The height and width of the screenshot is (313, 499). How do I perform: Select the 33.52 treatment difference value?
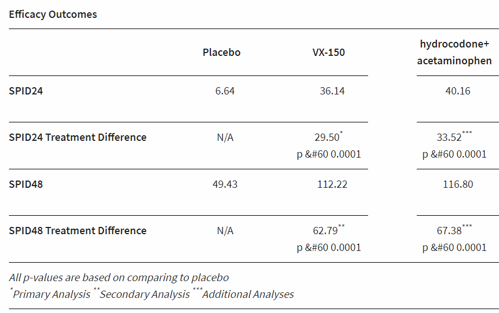449,137
